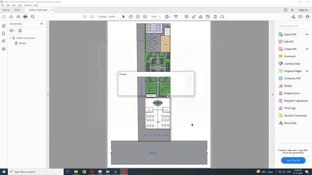Close the HOTEL PLAN AND document tab

point(52,10)
